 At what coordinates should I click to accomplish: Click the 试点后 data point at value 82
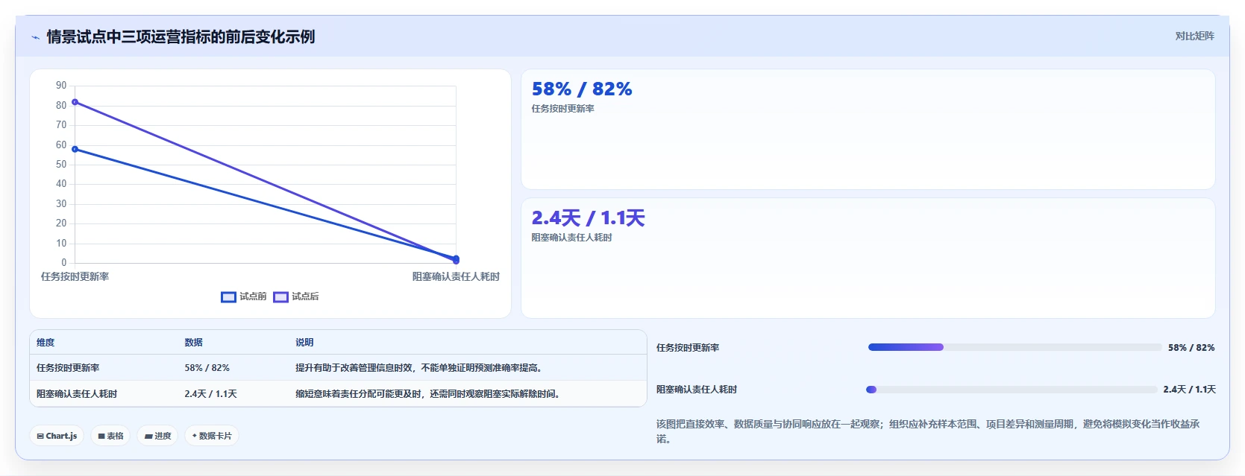[75, 102]
